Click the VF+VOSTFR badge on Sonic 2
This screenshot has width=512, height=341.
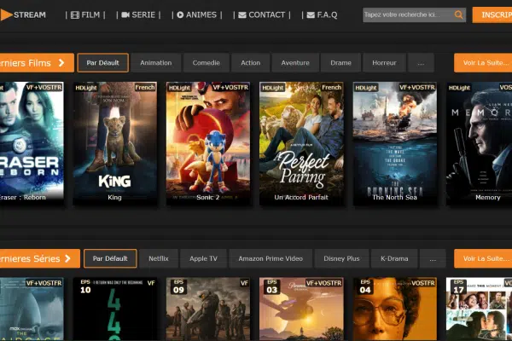click(x=230, y=88)
